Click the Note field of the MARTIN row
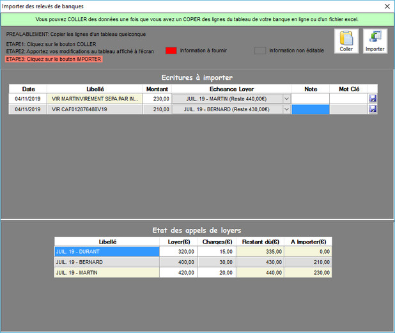This screenshot has width=395, height=333. [x=311, y=99]
